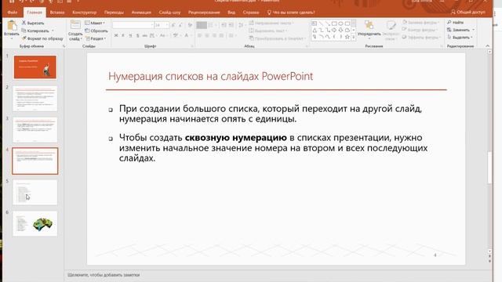Switch to the Слайд-шоу tab
Image resolution: width=502 pixels, height=282 pixels.
point(169,13)
